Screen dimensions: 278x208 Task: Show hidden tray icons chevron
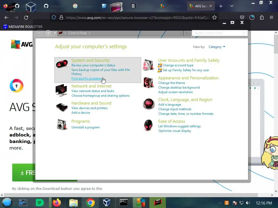tap(220, 203)
